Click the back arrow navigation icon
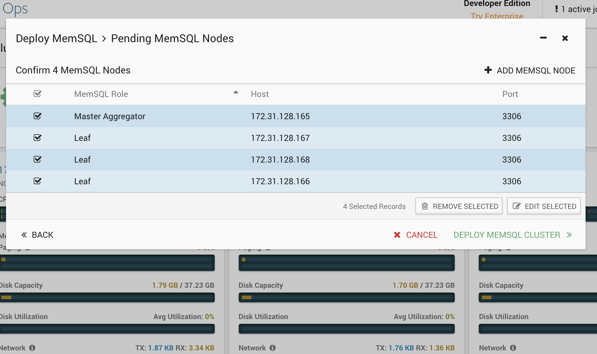Viewport: 597px width, 354px height. pyautogui.click(x=24, y=235)
